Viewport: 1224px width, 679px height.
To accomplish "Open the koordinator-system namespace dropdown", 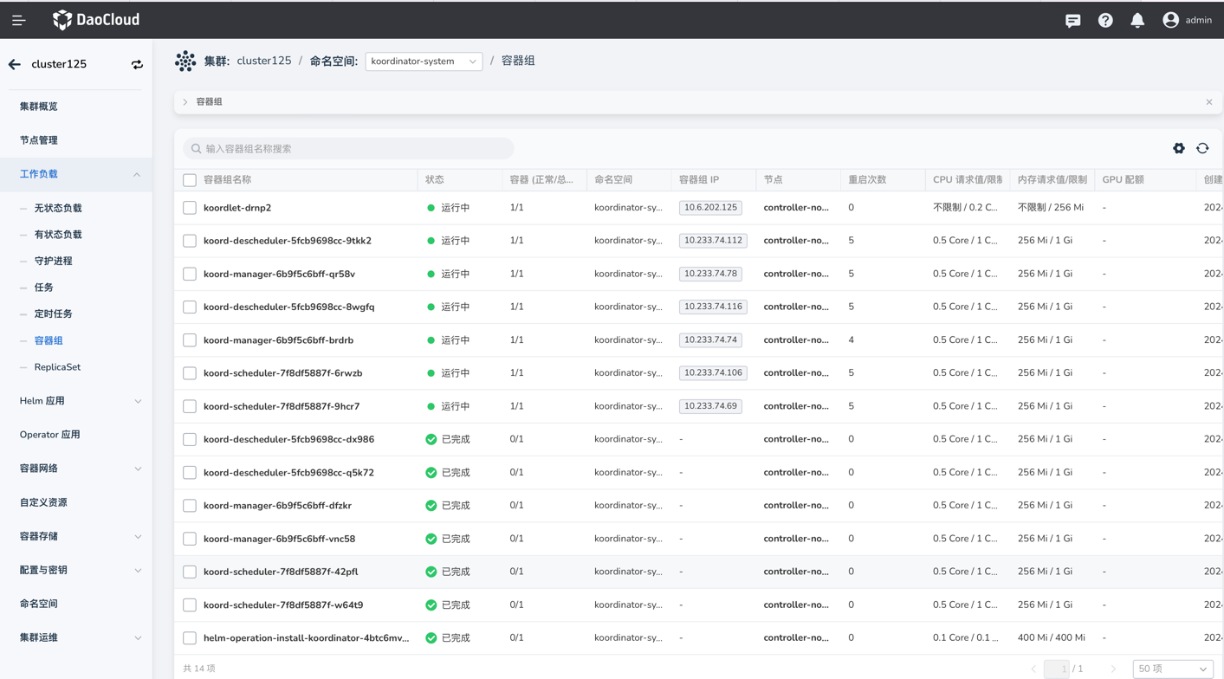I will (x=424, y=61).
